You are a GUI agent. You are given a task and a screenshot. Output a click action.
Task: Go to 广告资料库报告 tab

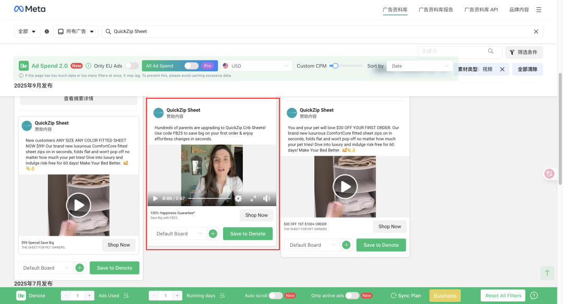pyautogui.click(x=436, y=9)
